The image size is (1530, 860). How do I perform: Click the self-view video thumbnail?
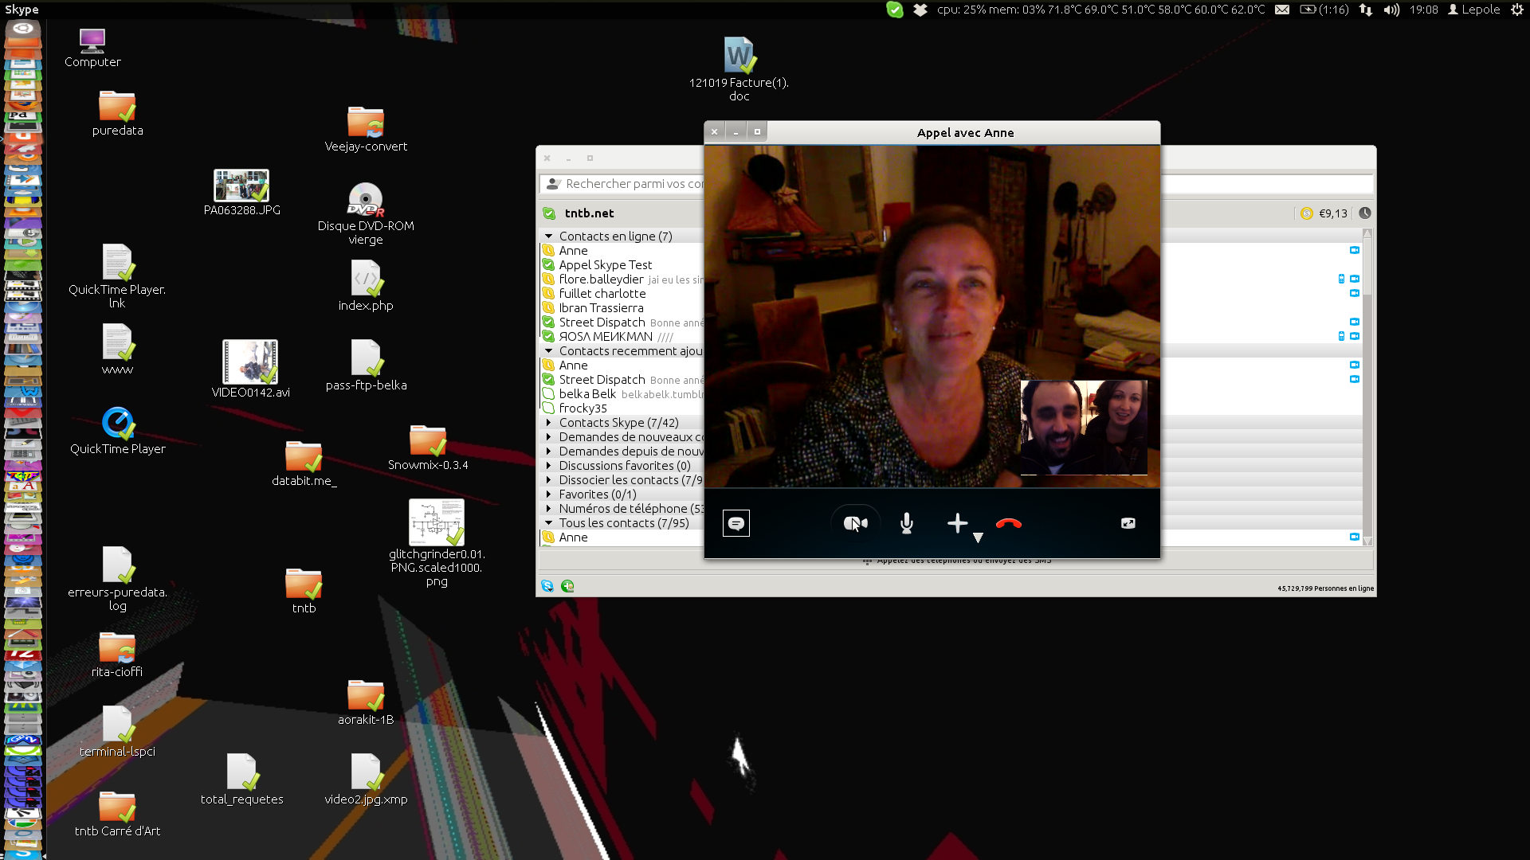[x=1084, y=428]
